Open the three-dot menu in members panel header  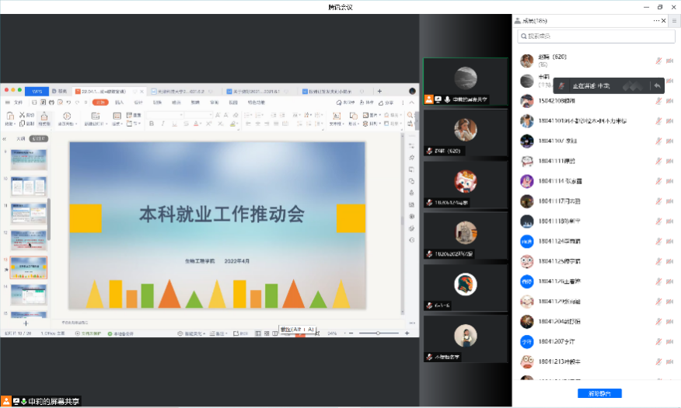click(x=655, y=20)
